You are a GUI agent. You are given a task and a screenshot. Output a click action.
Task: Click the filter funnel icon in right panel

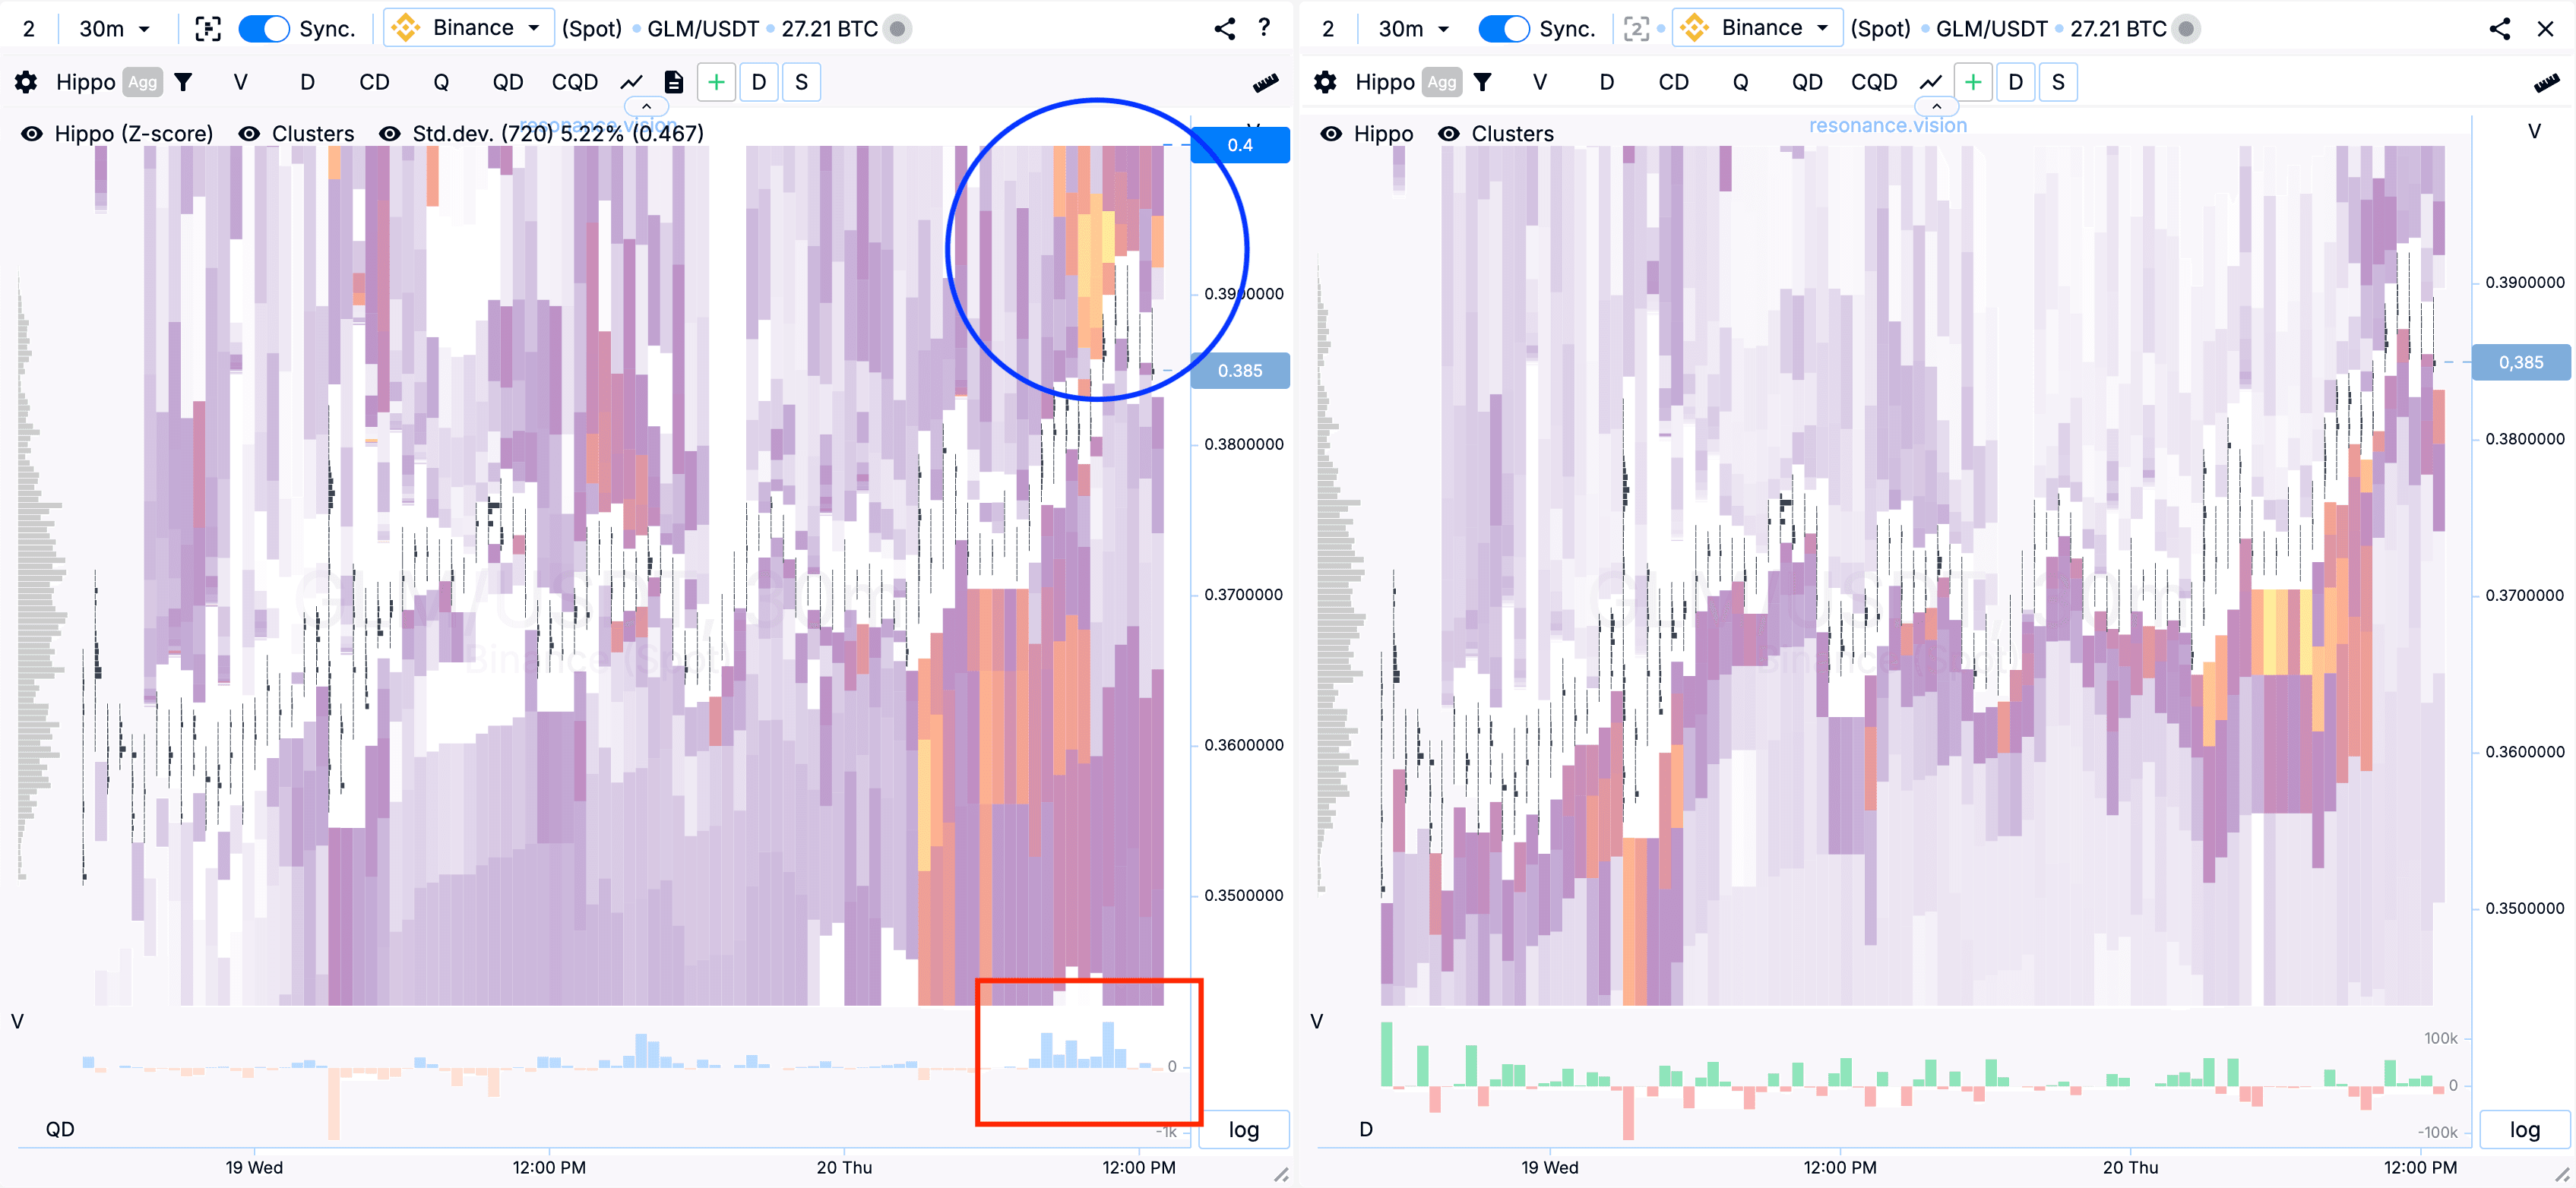point(1482,82)
